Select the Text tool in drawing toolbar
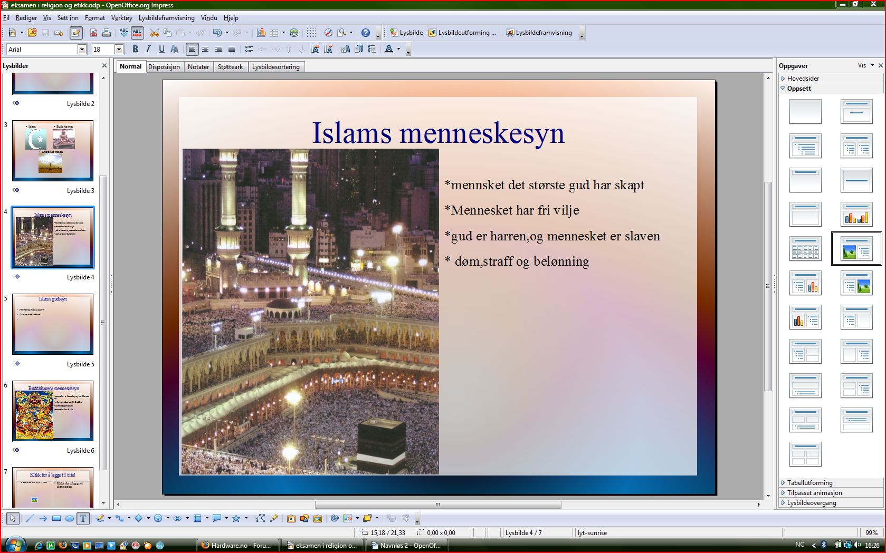This screenshot has width=886, height=553. (83, 519)
